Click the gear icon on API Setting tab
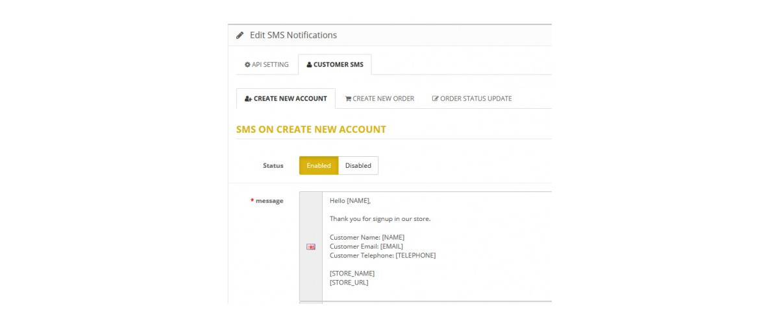This screenshot has width=779, height=324. click(x=247, y=65)
